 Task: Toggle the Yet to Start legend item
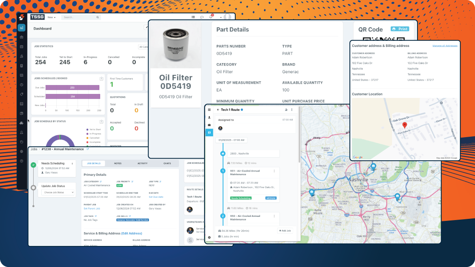94,129
